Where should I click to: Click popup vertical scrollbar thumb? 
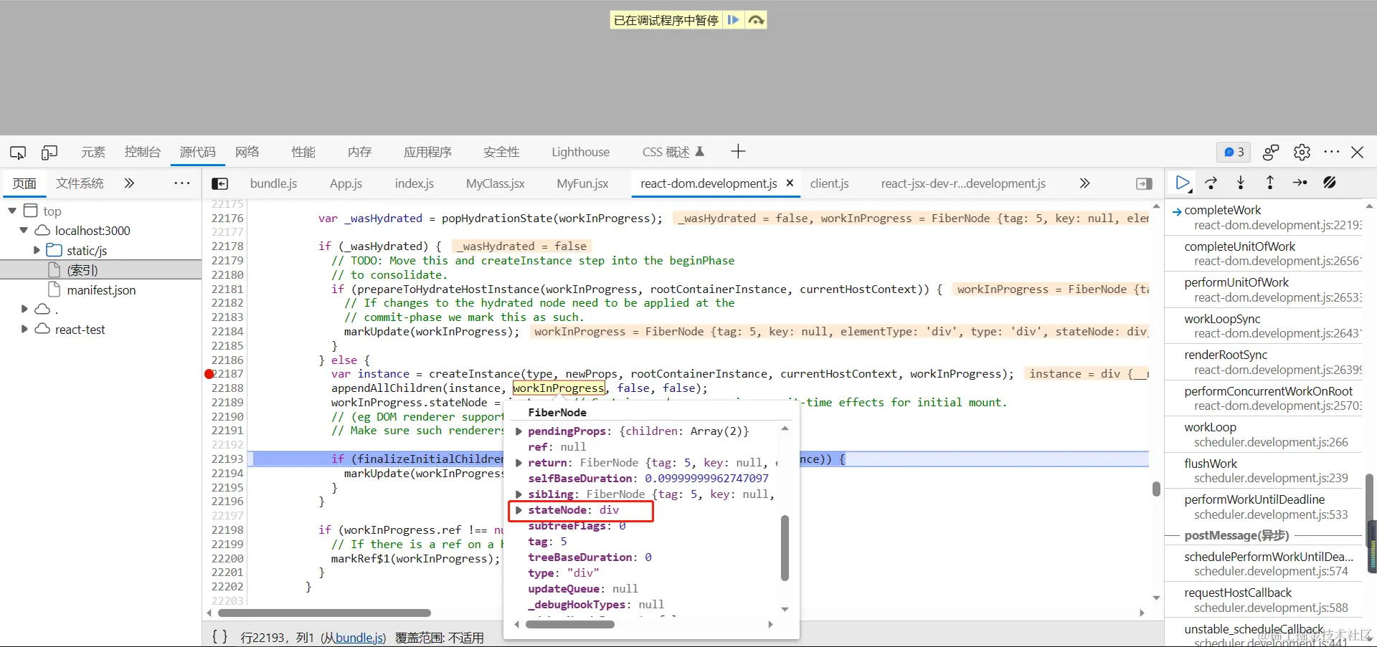785,548
